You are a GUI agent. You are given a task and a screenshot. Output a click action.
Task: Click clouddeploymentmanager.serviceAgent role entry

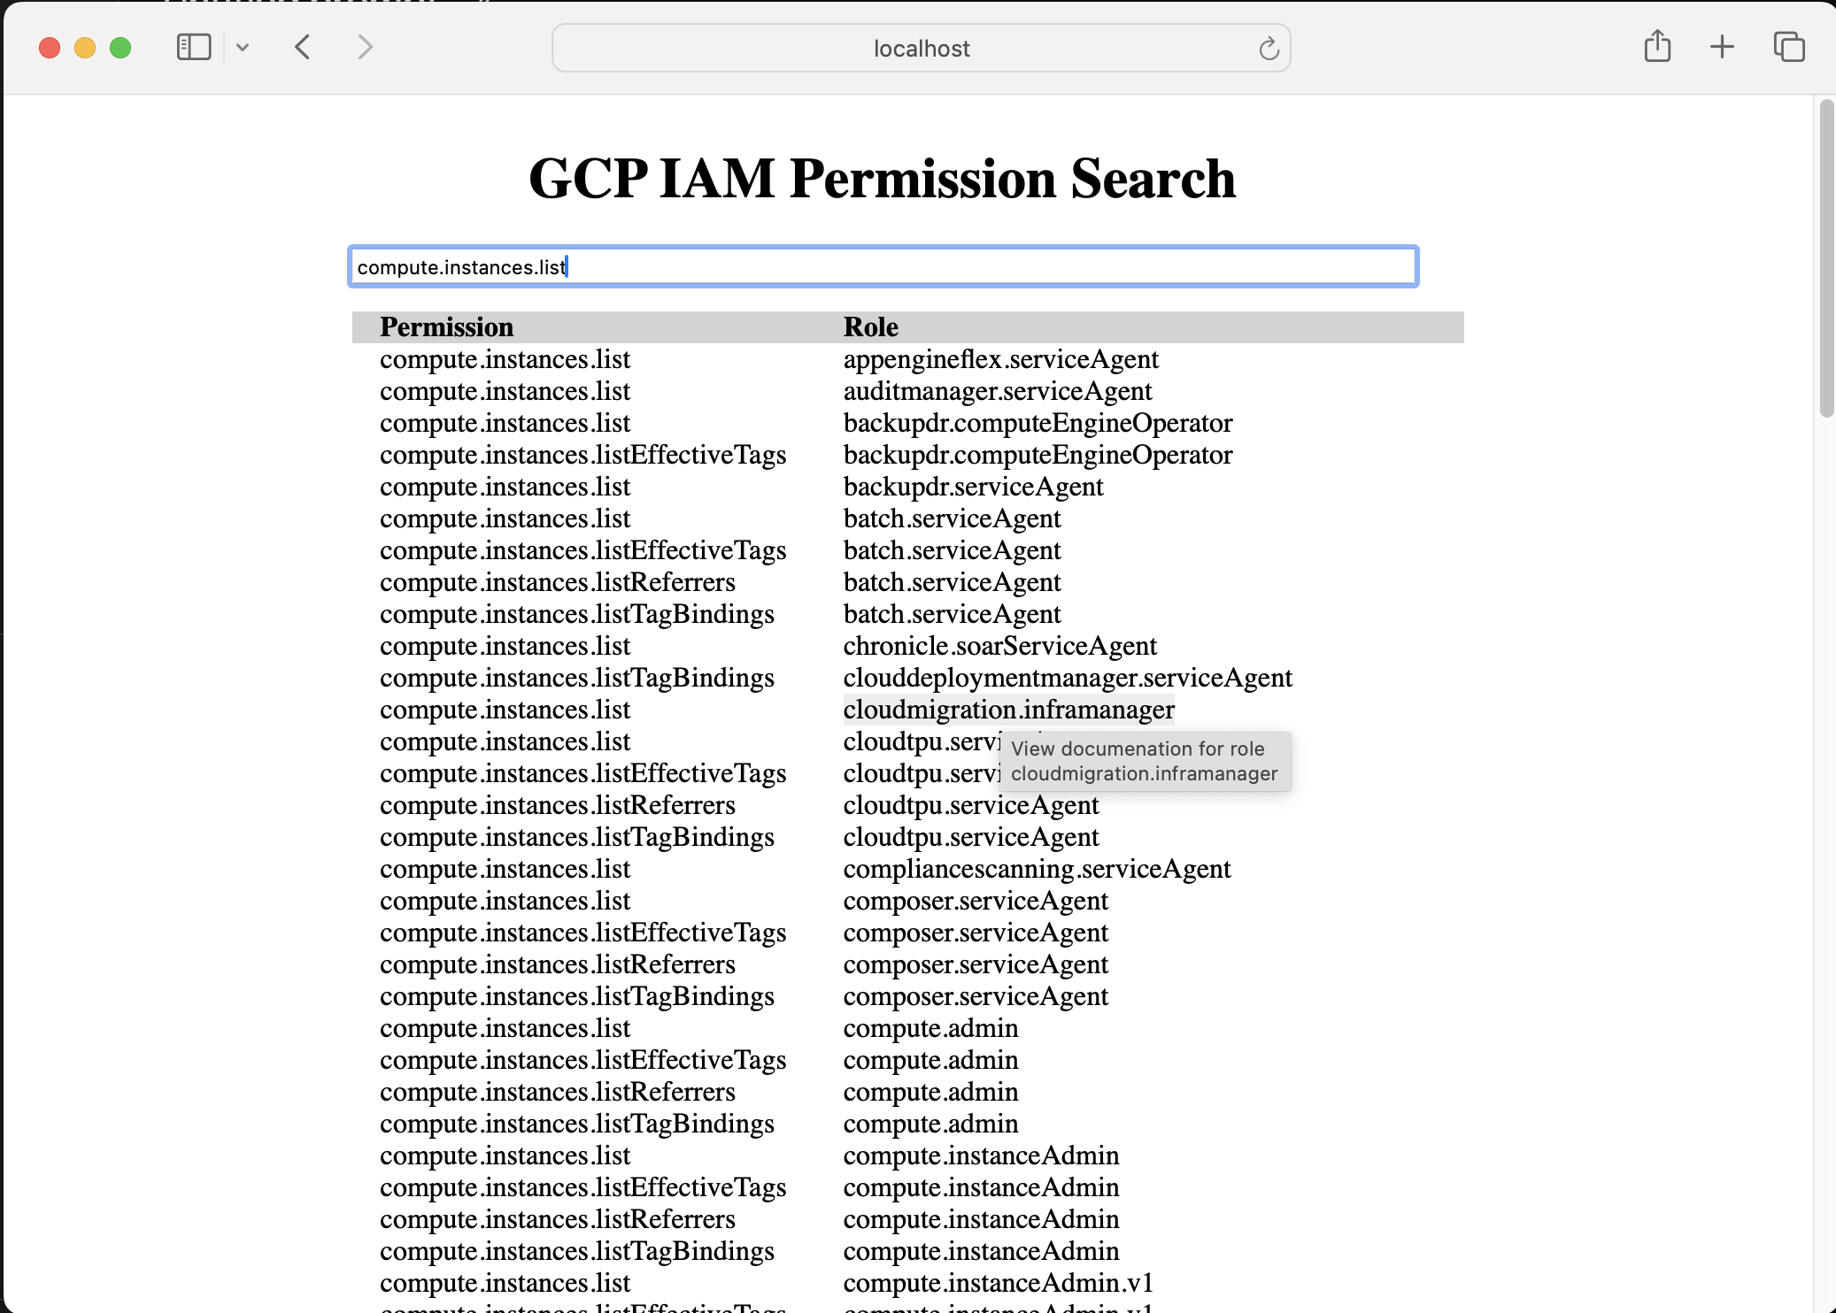coord(1067,678)
